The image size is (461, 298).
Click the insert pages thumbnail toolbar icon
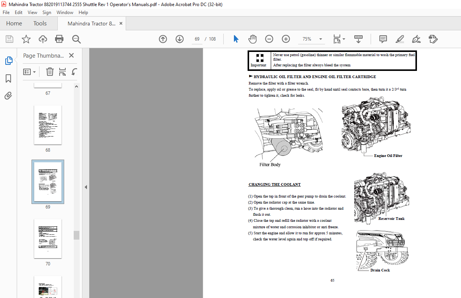63,72
